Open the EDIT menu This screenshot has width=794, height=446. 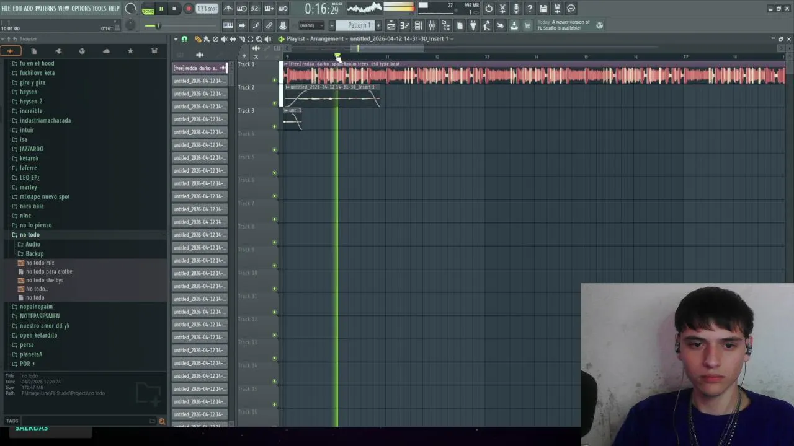[x=17, y=8]
